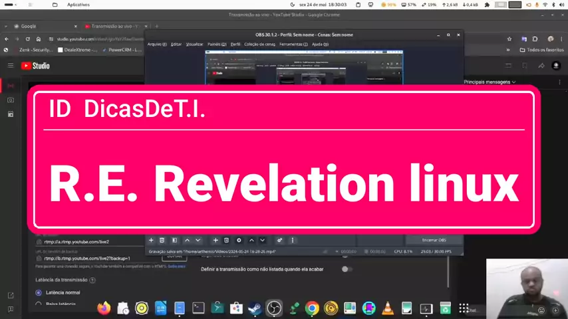Select the Latência normal radio button
The height and width of the screenshot is (319, 568).
[39, 292]
